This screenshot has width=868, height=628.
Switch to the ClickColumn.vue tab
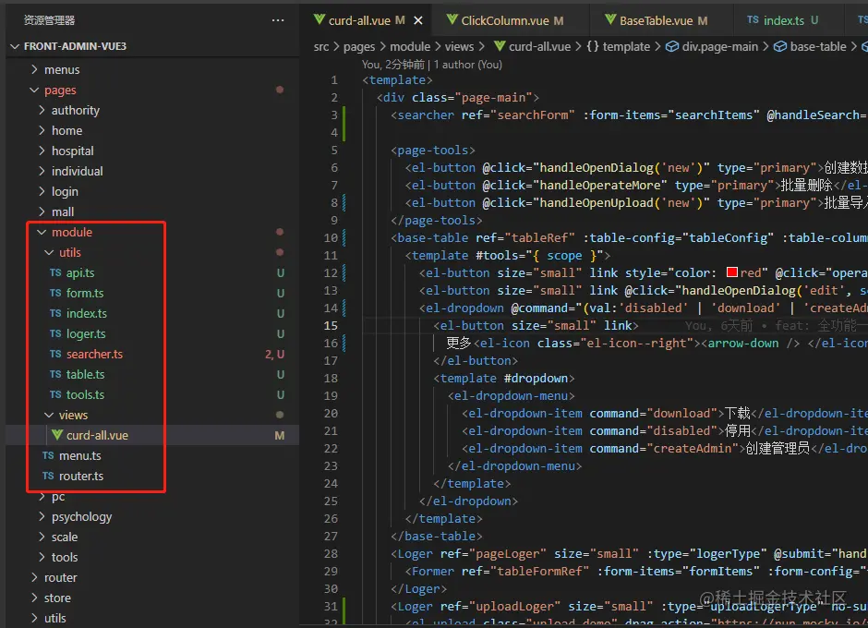[x=510, y=20]
